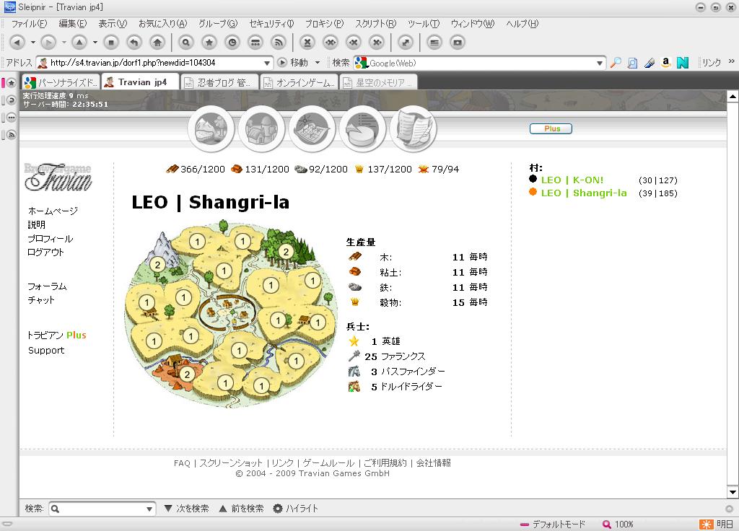Click the Forward navigation button
The width and height of the screenshot is (739, 531).
pos(48,43)
